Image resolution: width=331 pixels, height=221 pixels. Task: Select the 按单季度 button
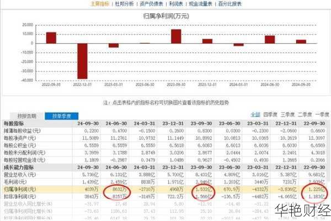pyautogui.click(x=61, y=116)
